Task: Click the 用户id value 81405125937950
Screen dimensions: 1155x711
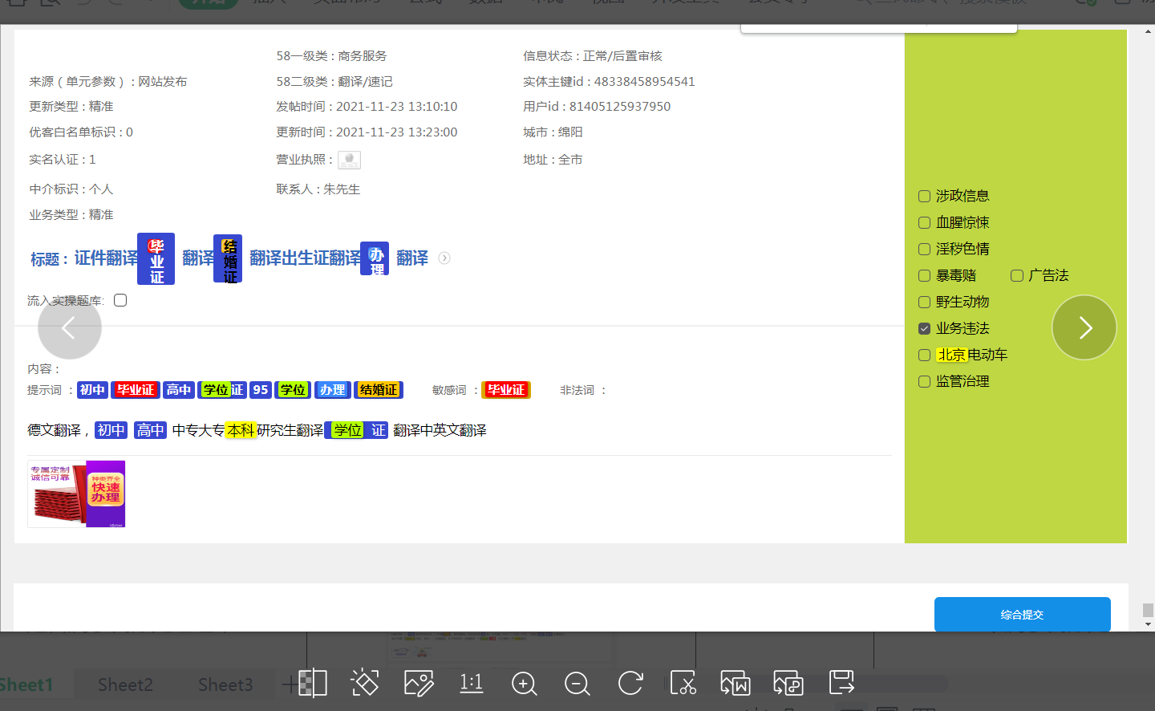Action: (x=620, y=107)
